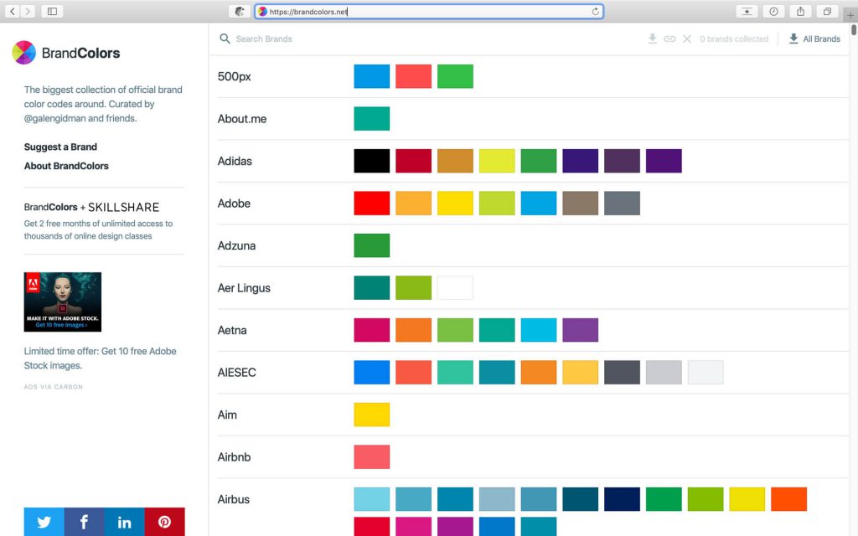Image resolution: width=858 pixels, height=536 pixels.
Task: Select the Aetna brand name
Action: [x=232, y=330]
